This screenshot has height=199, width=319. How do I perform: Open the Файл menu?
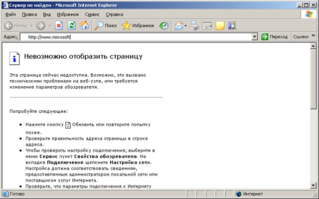tap(10, 14)
